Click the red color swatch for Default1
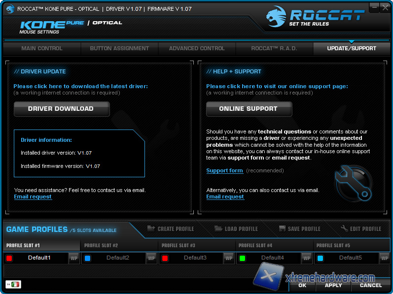The image size is (393, 294). tap(9, 258)
